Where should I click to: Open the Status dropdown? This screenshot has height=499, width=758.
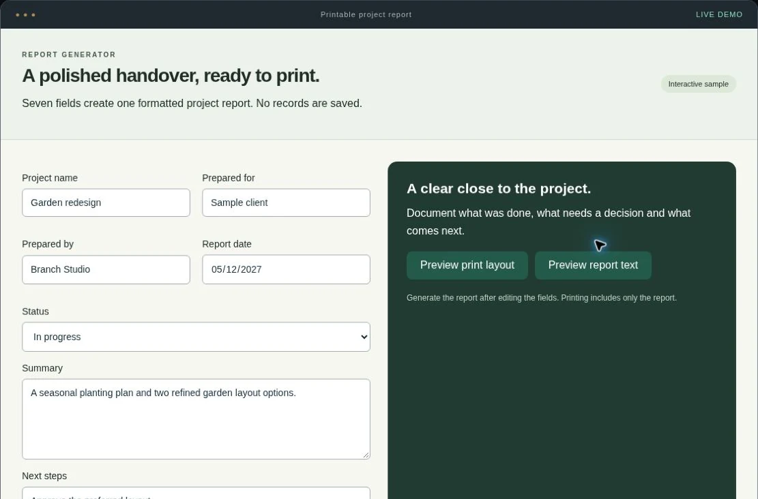point(196,337)
